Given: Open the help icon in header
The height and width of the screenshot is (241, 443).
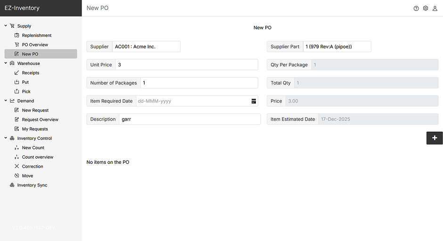Looking at the screenshot, I should [416, 8].
